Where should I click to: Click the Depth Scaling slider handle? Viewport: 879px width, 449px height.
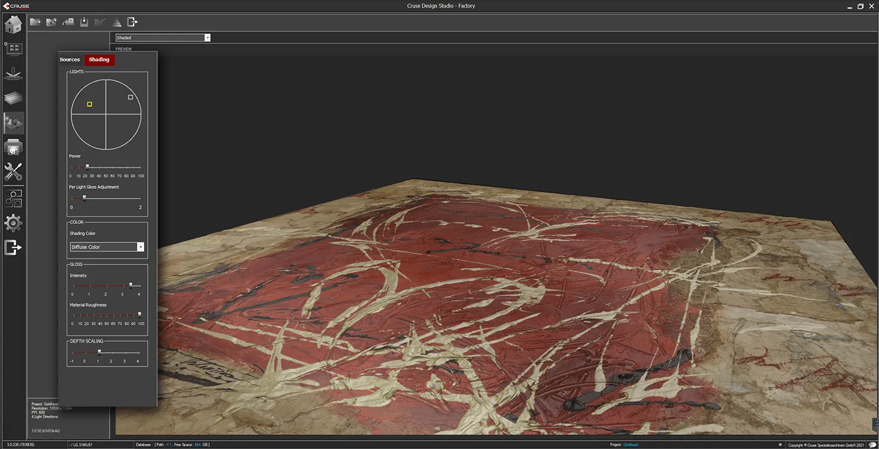99,352
